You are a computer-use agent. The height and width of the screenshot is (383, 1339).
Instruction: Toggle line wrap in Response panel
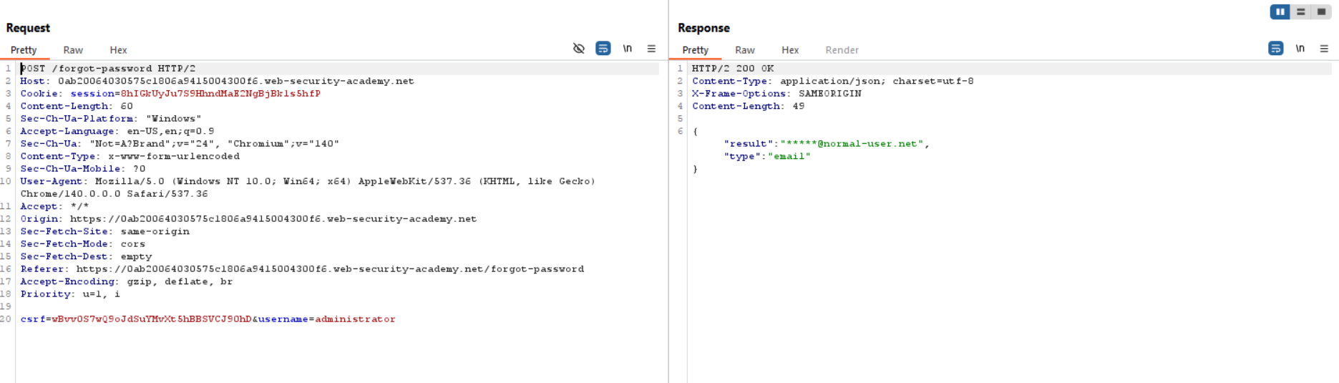tap(1275, 49)
